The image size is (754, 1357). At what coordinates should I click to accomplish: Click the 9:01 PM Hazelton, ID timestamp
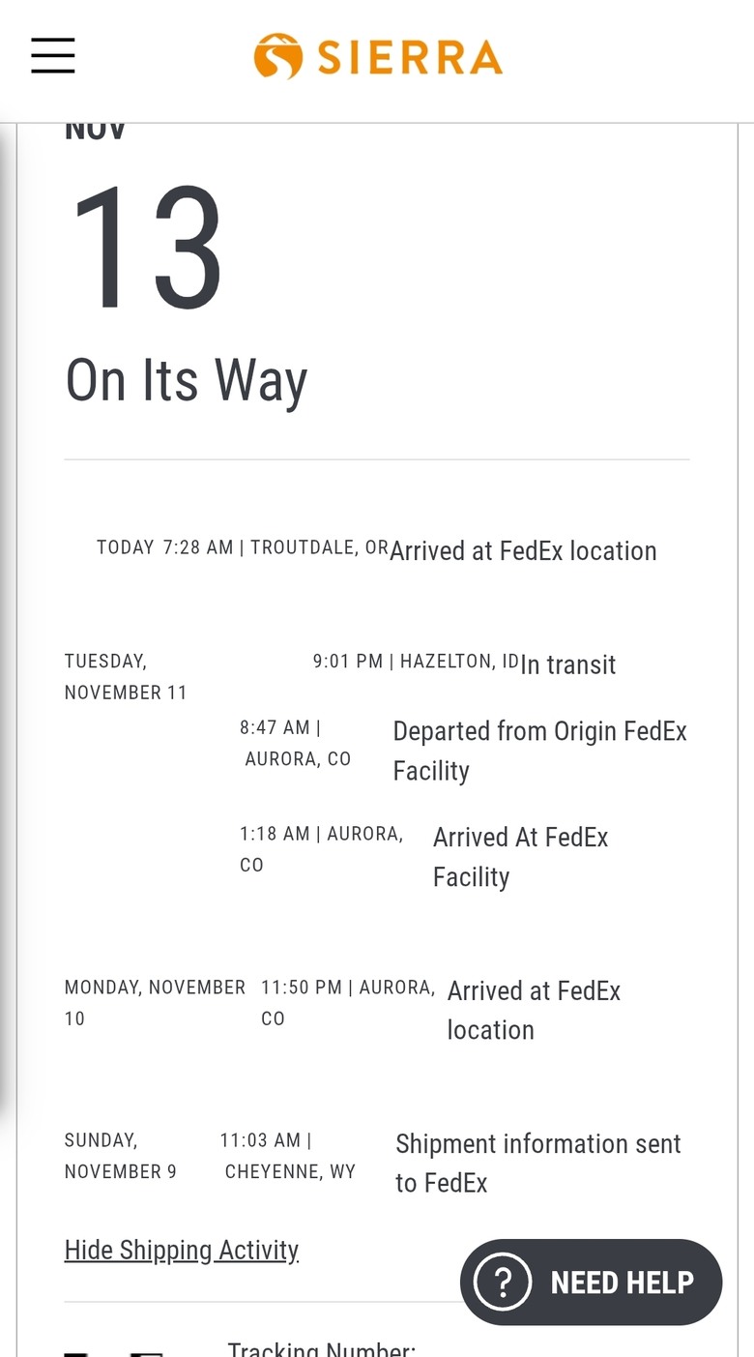pos(416,662)
